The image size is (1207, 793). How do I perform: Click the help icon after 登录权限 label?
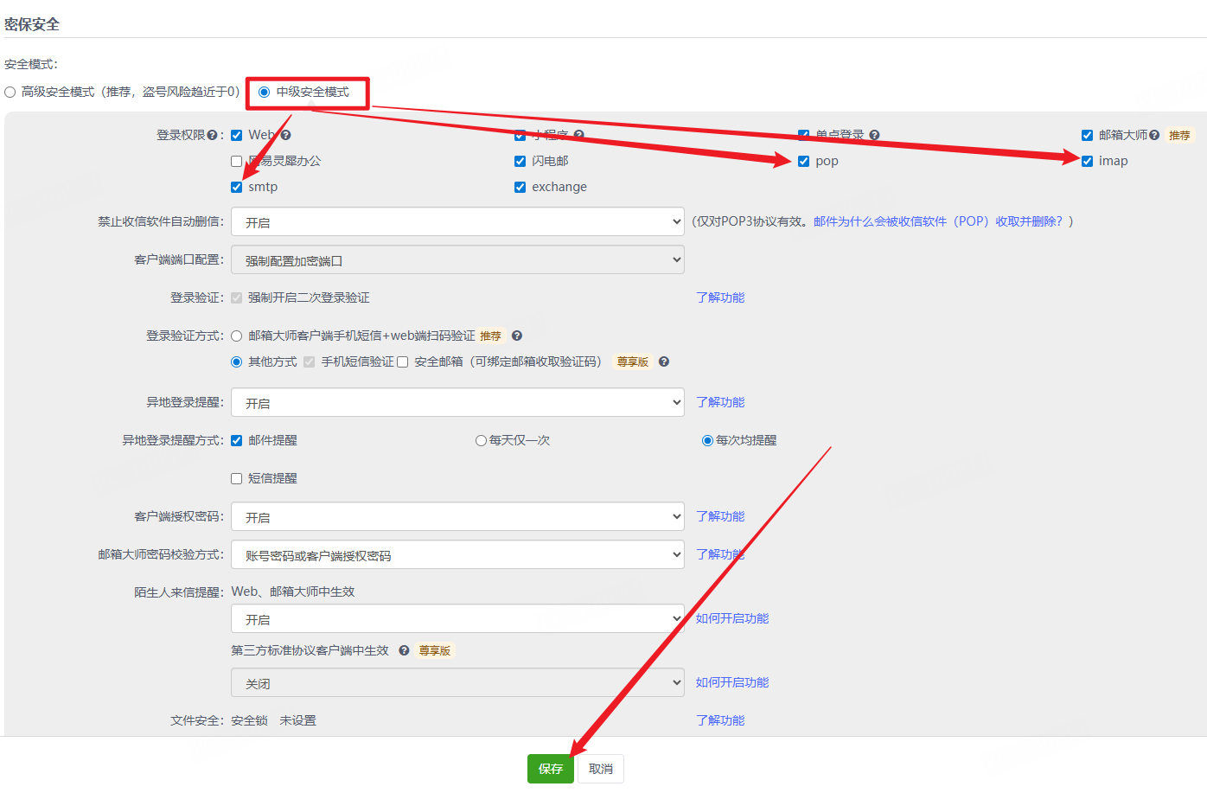[x=212, y=135]
